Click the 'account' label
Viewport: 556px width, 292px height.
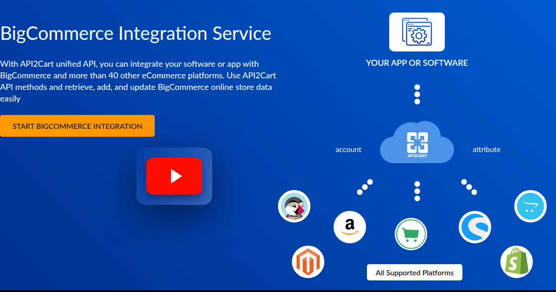tap(348, 150)
